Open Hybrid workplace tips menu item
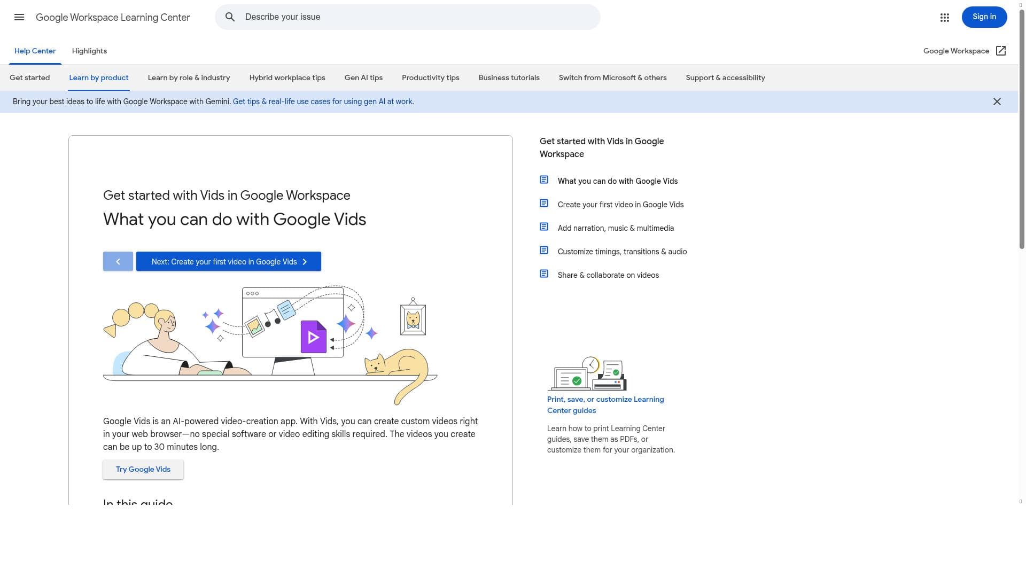1026x577 pixels. pyautogui.click(x=287, y=78)
